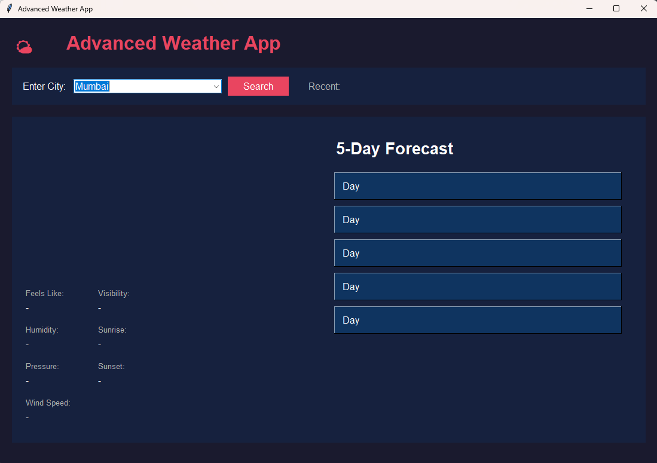Screen dimensions: 657x463
Task: Select the second Day forecast card
Action: click(x=477, y=220)
